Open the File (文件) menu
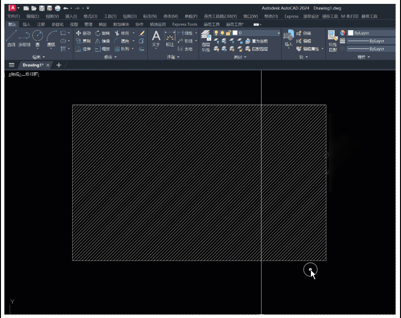401x318 pixels. [x=14, y=16]
